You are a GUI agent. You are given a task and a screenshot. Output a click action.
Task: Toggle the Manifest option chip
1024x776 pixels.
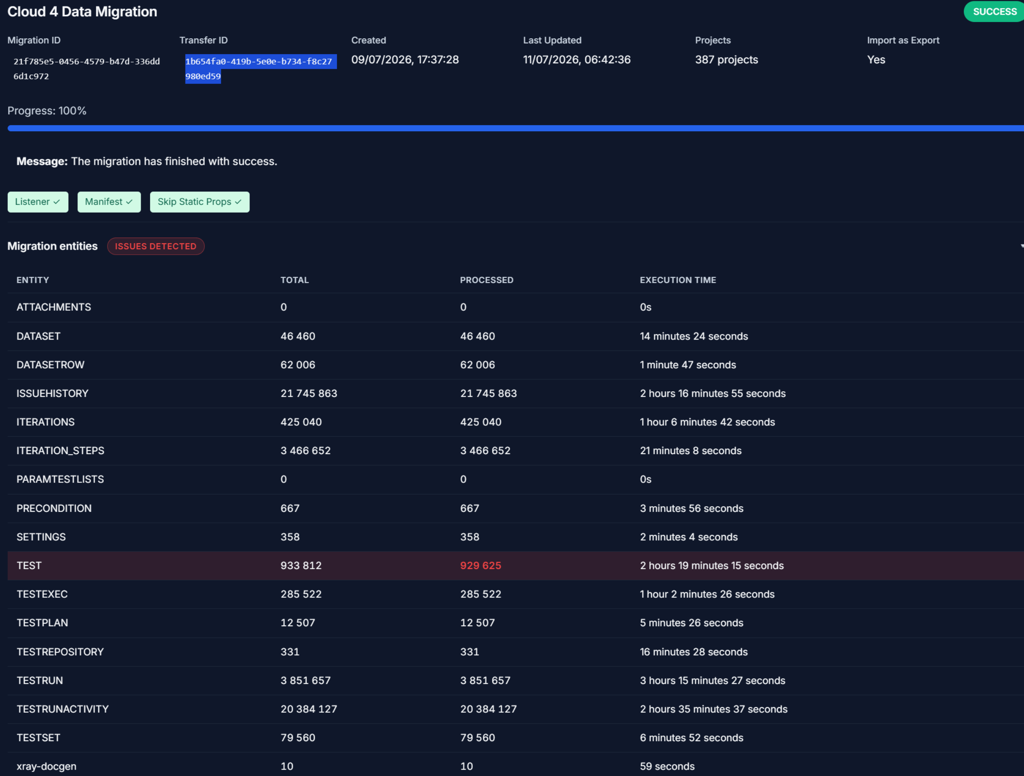coord(109,202)
